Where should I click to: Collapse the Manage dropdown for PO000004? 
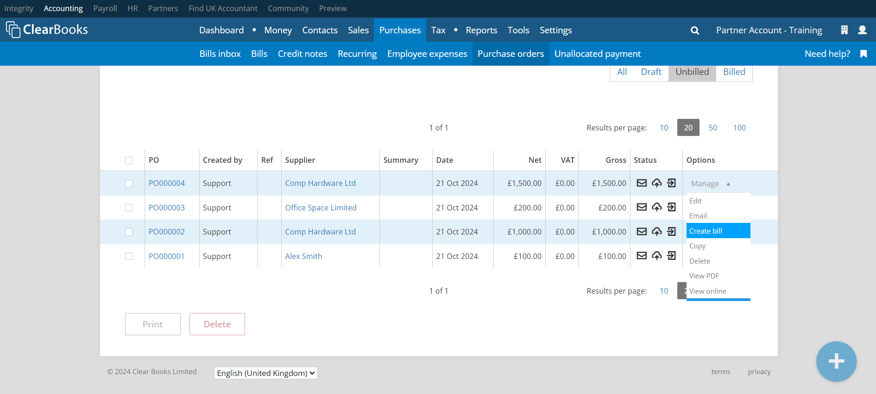pos(711,184)
